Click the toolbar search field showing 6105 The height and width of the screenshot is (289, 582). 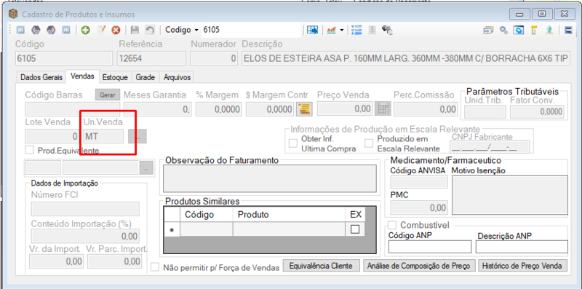tap(251, 30)
